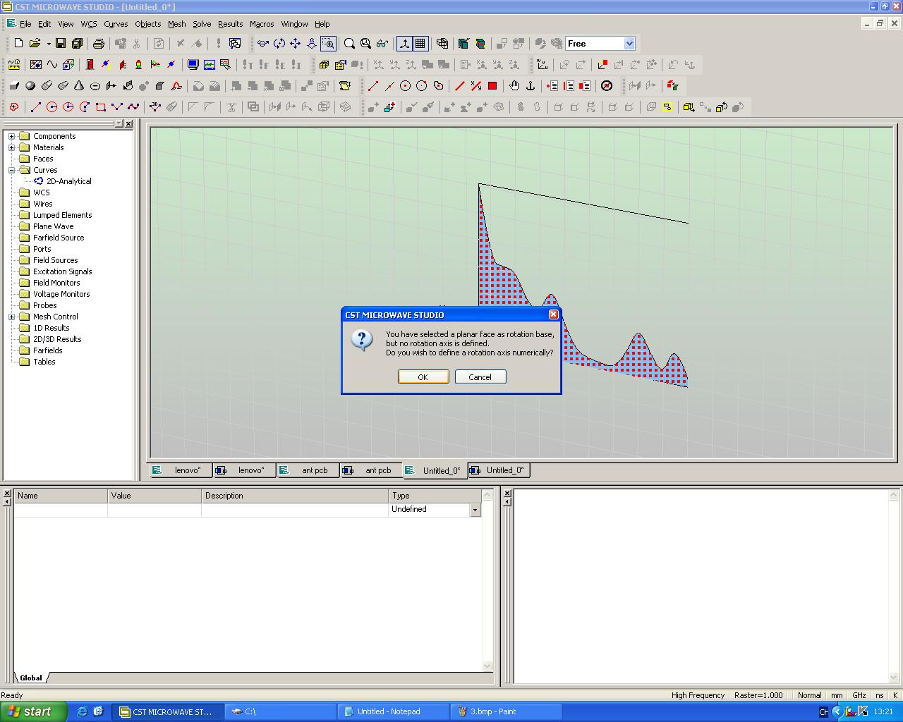Click the Name field in parameter list

(61, 510)
